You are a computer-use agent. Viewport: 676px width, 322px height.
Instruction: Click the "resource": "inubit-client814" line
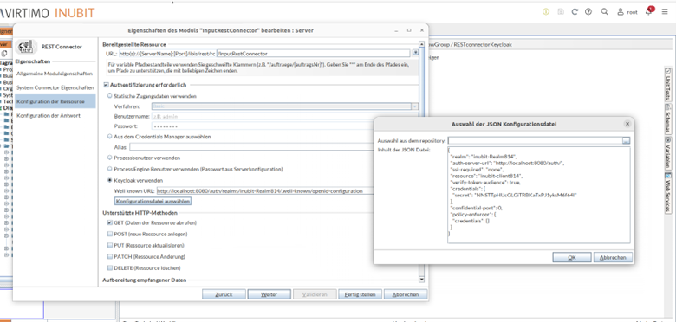tap(486, 176)
